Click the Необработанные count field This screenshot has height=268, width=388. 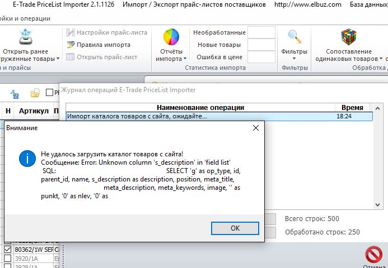261,32
